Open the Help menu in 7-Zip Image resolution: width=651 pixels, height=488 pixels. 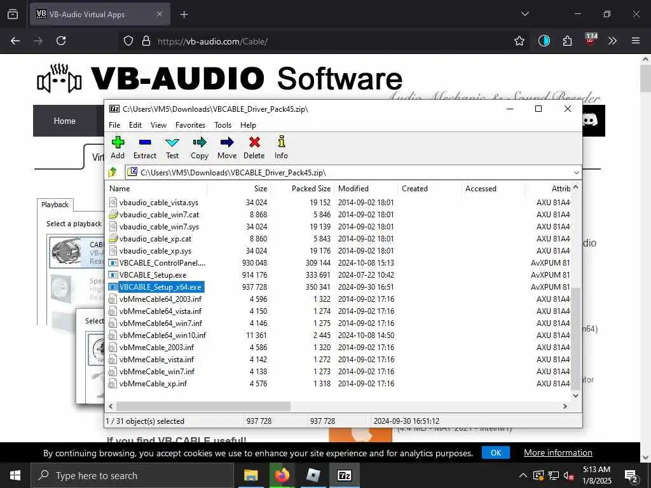[249, 125]
